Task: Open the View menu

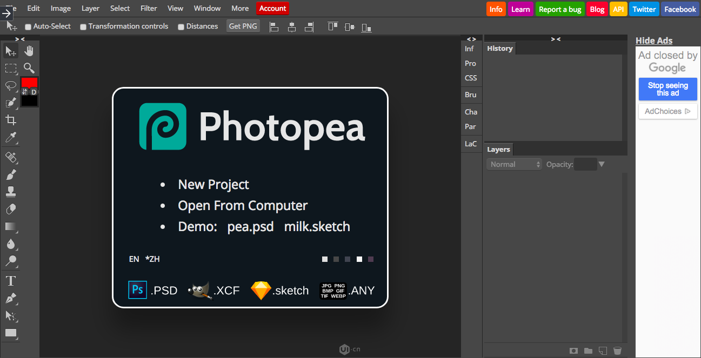Action: click(176, 8)
